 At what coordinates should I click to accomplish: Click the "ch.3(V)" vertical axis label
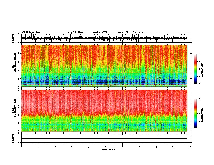point(13,138)
